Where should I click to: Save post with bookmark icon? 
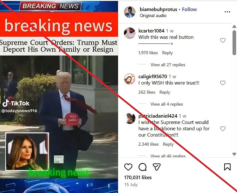227,167
